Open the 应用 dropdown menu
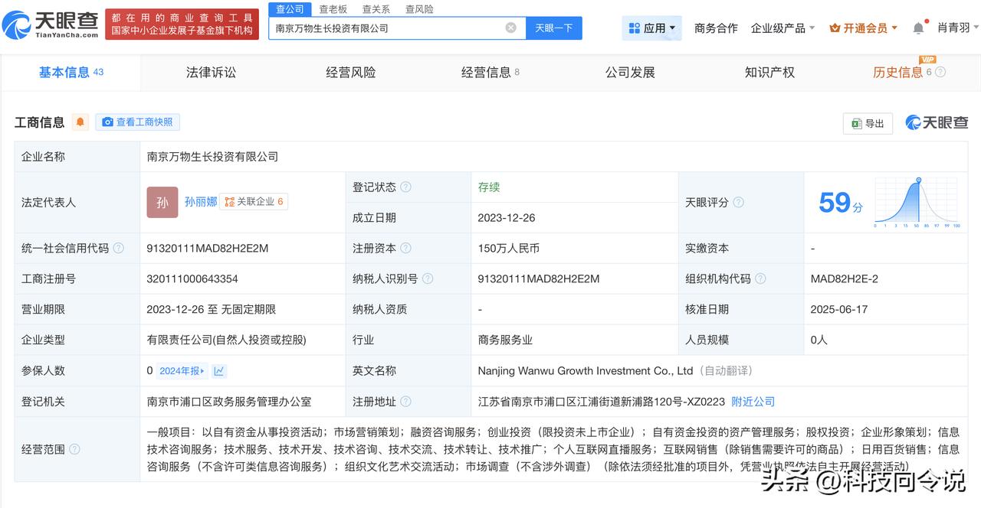 (651, 28)
